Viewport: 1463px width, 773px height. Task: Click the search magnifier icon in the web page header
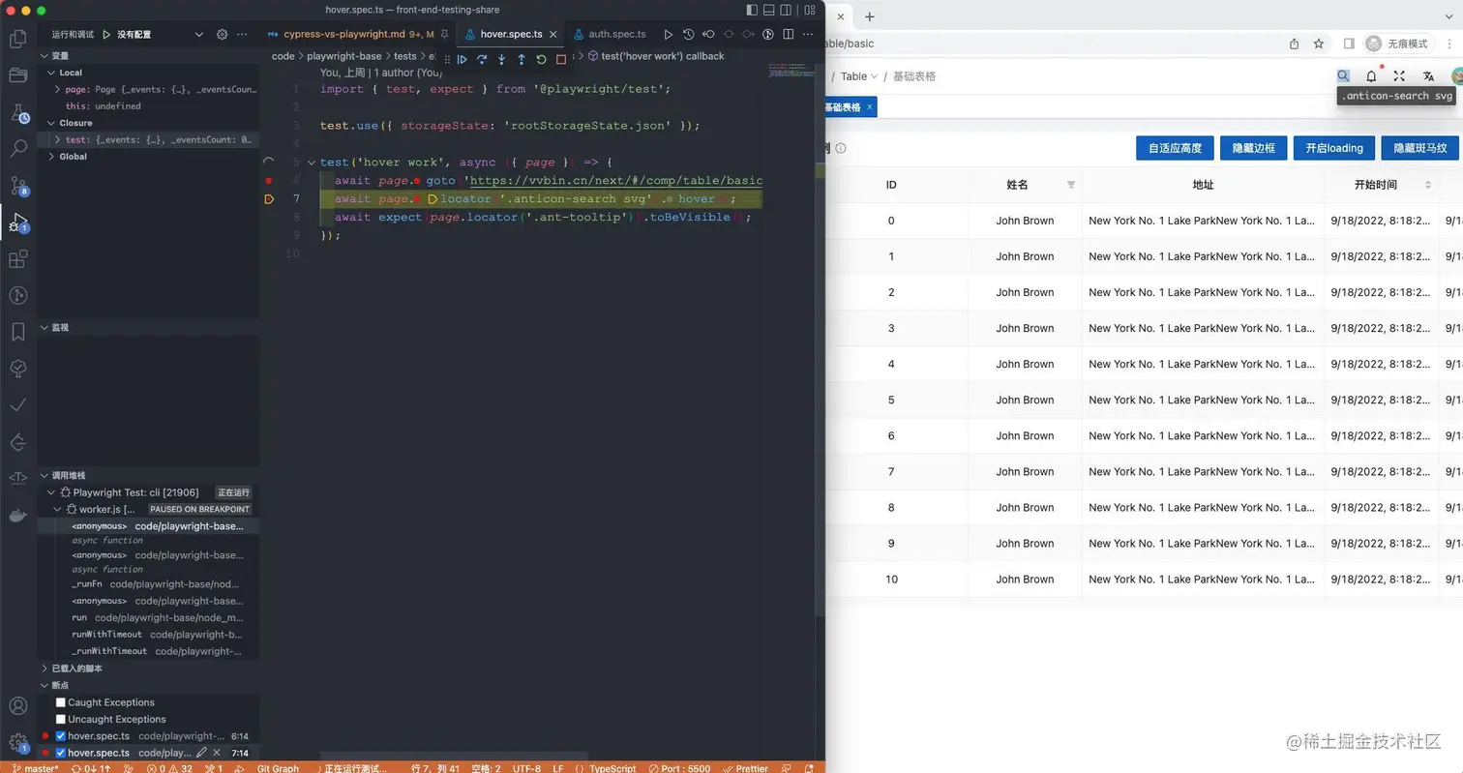point(1343,75)
